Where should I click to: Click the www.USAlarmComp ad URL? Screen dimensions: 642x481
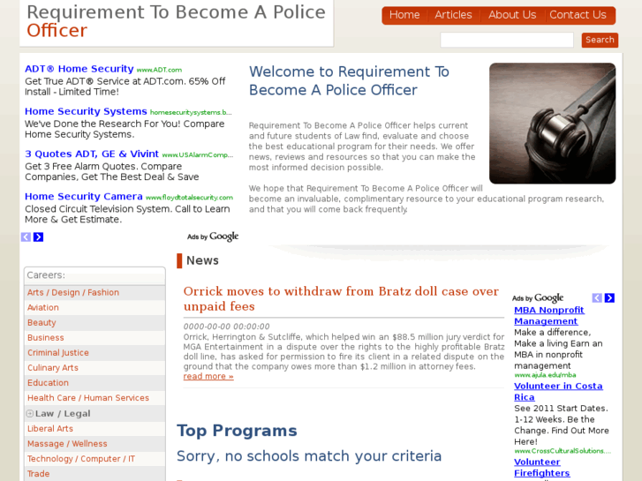click(x=197, y=155)
